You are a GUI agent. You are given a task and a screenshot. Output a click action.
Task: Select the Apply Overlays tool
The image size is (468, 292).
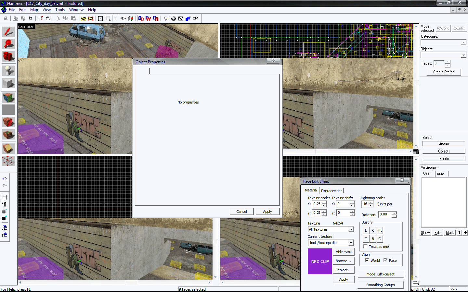(x=8, y=135)
